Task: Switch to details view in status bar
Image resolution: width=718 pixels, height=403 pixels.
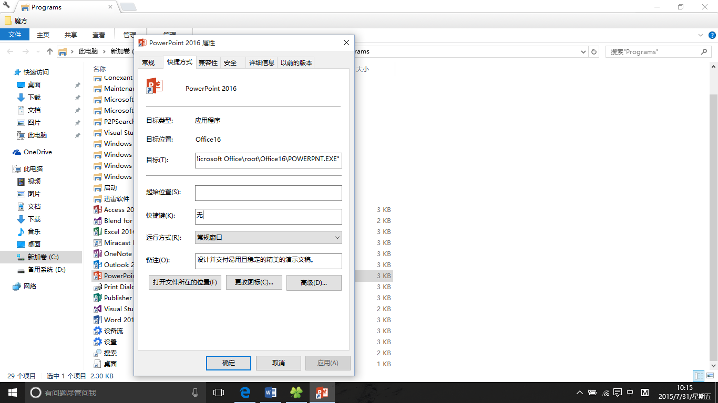Action: click(699, 376)
